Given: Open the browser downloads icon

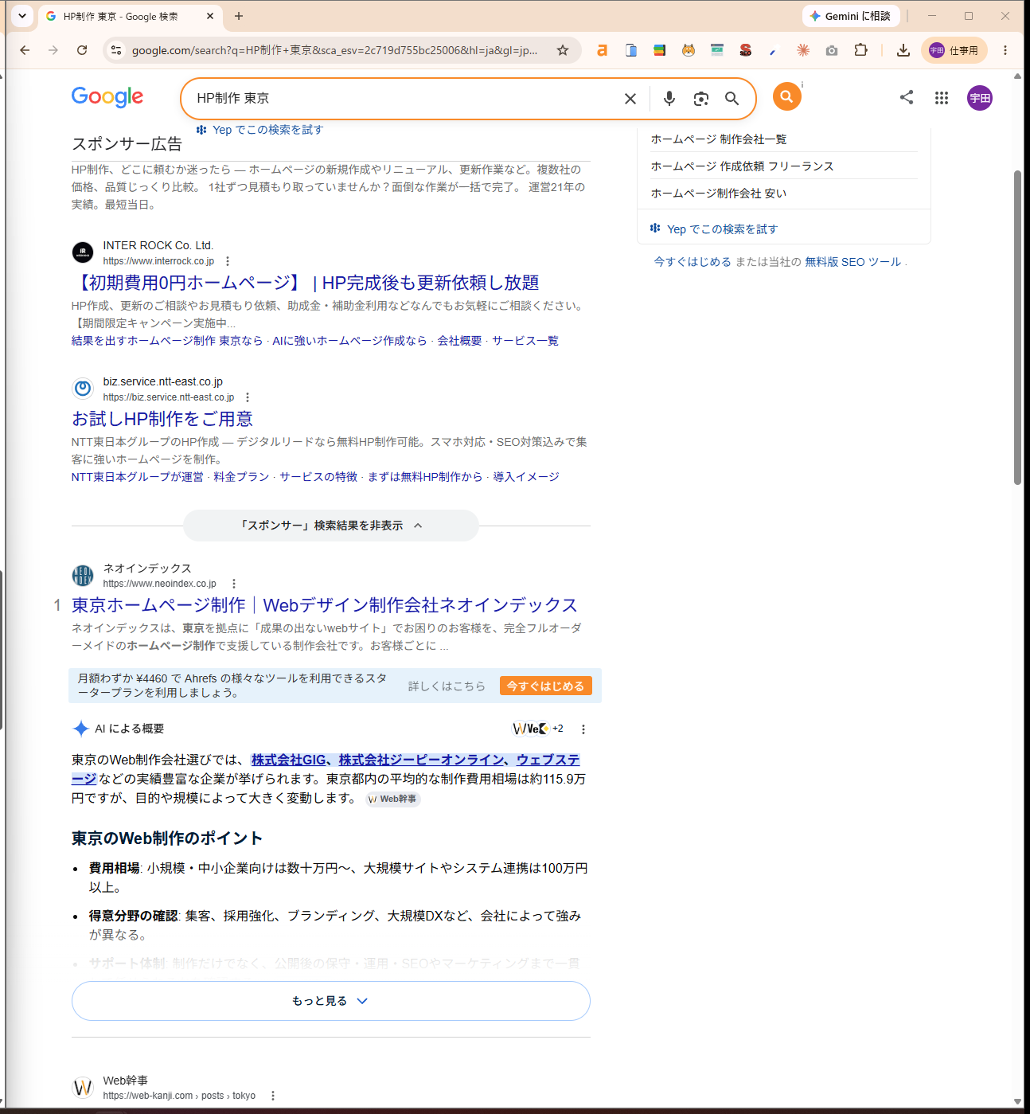Looking at the screenshot, I should tap(903, 50).
